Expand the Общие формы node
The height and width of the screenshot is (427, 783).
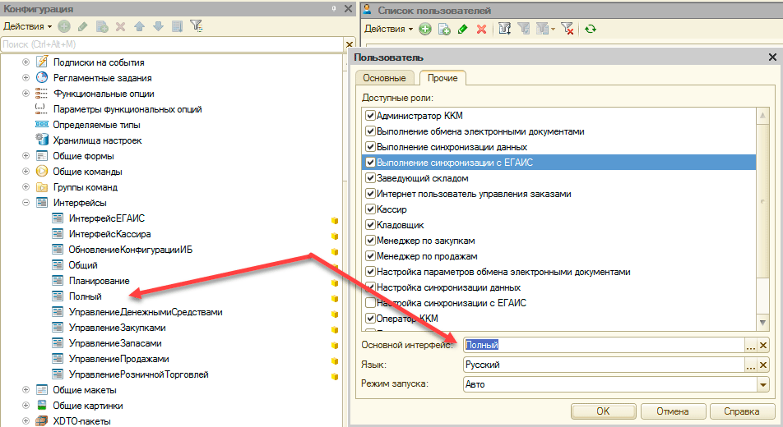click(x=26, y=156)
